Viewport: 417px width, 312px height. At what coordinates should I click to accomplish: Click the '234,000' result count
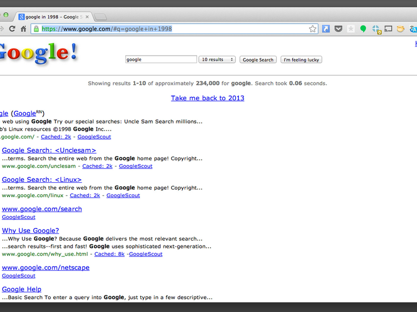[x=208, y=83]
